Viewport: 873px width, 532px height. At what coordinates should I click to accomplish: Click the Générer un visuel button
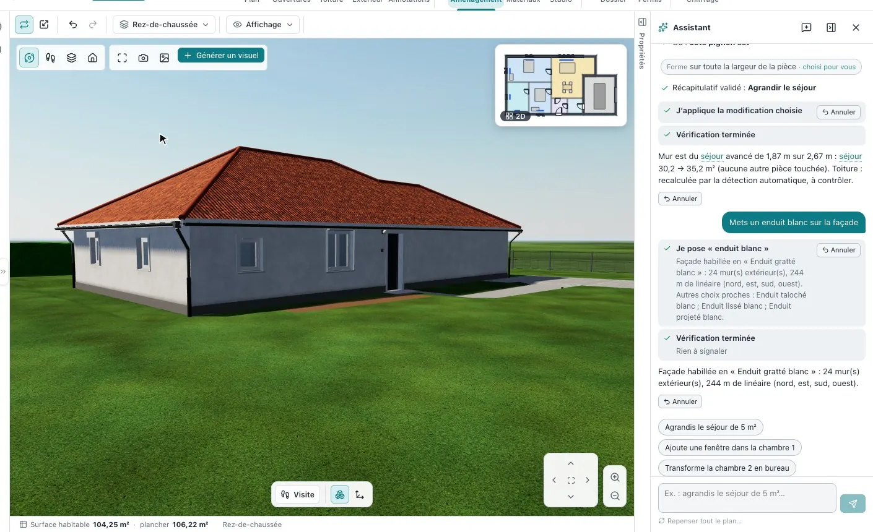(x=221, y=55)
